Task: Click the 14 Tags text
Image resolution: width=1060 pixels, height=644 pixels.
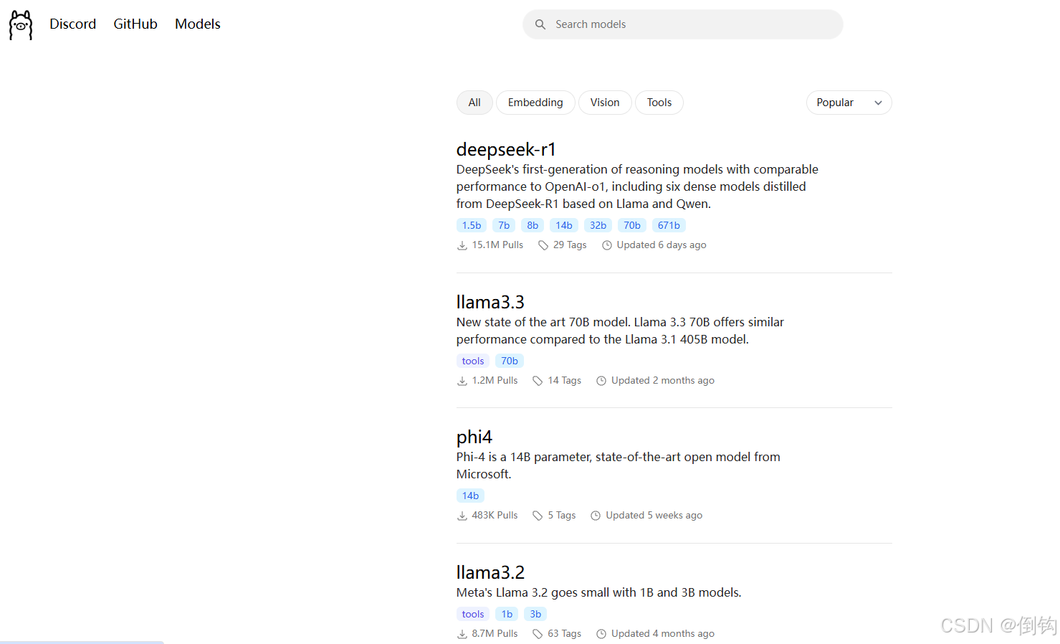Action: (x=564, y=381)
